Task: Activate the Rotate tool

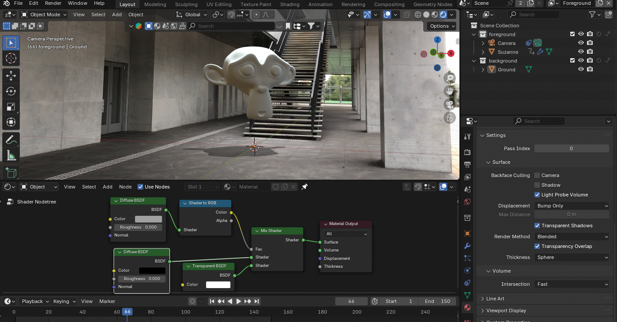Action: [11, 91]
